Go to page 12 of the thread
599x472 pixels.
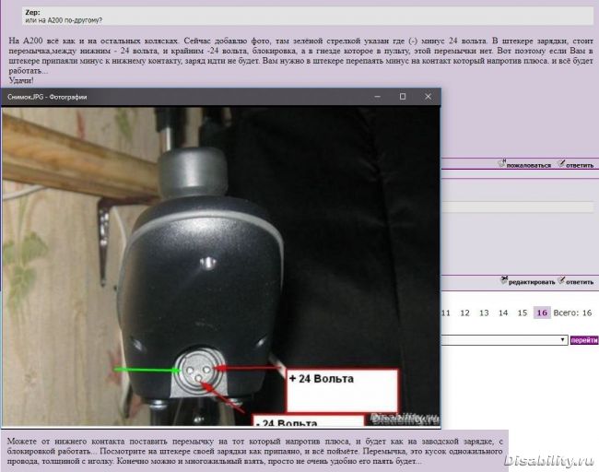[464, 313]
